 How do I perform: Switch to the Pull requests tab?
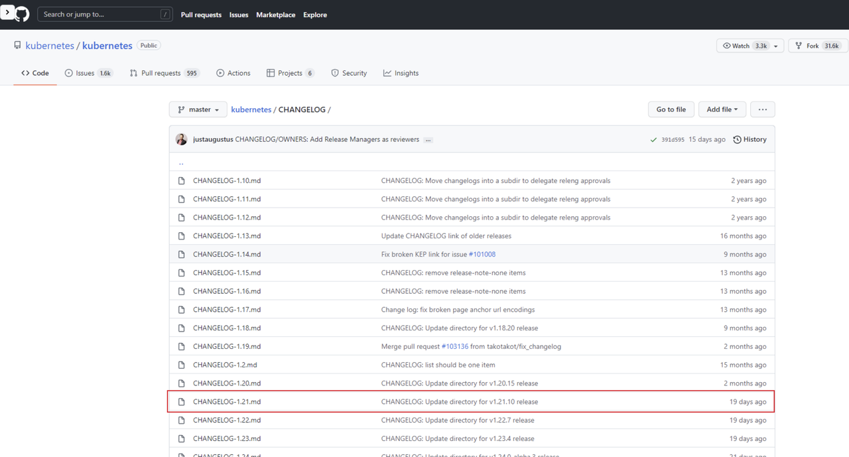click(x=164, y=73)
